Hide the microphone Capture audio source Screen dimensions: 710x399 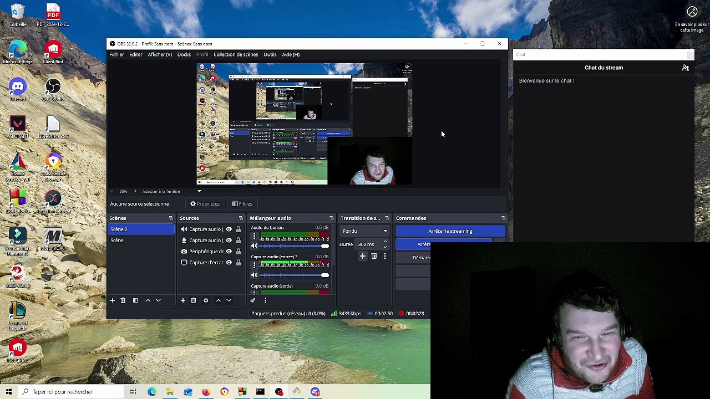229,241
